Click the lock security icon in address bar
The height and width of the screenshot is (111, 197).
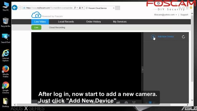pos(80,8)
